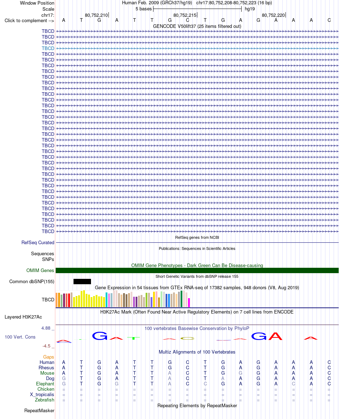Select the light-blue highlighted TBCD transcript label
This screenshot has width=339, height=419.
click(48, 48)
